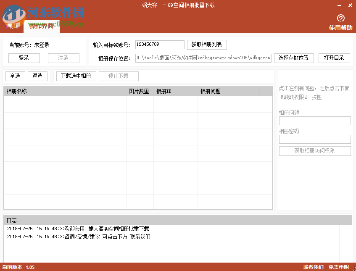Select all albums with 全选
The width and height of the screenshot is (356, 271).
click(15, 76)
